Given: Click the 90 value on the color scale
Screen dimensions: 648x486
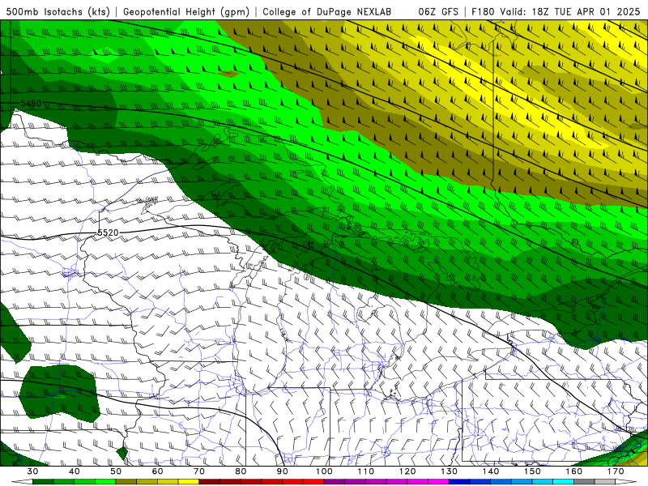Looking at the screenshot, I should (x=282, y=471).
